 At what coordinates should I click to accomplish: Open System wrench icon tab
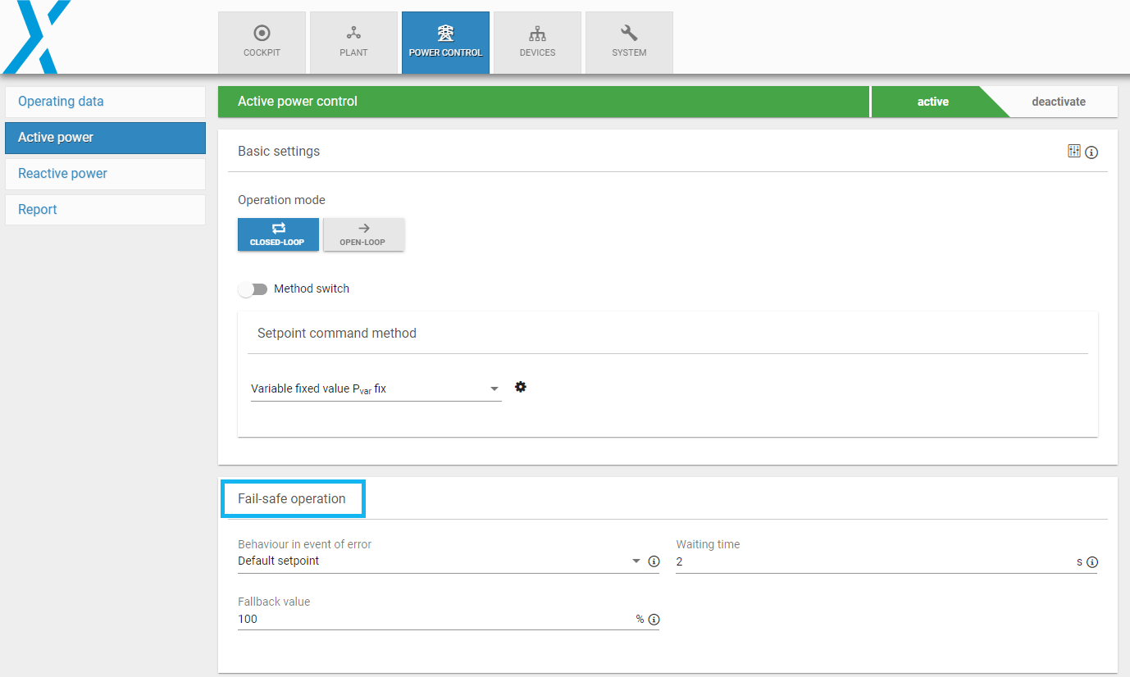[629, 43]
